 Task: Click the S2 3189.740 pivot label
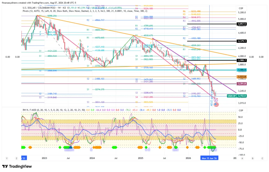48,94
